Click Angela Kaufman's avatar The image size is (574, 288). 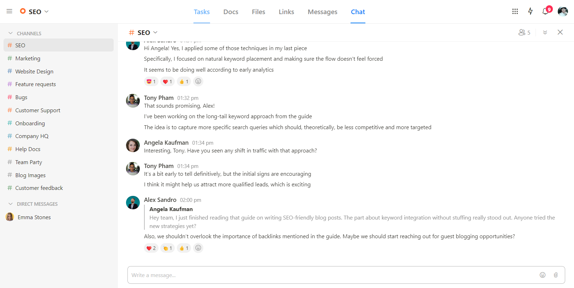click(x=133, y=145)
